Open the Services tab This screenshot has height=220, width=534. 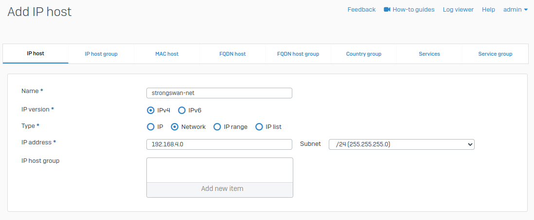coord(429,54)
